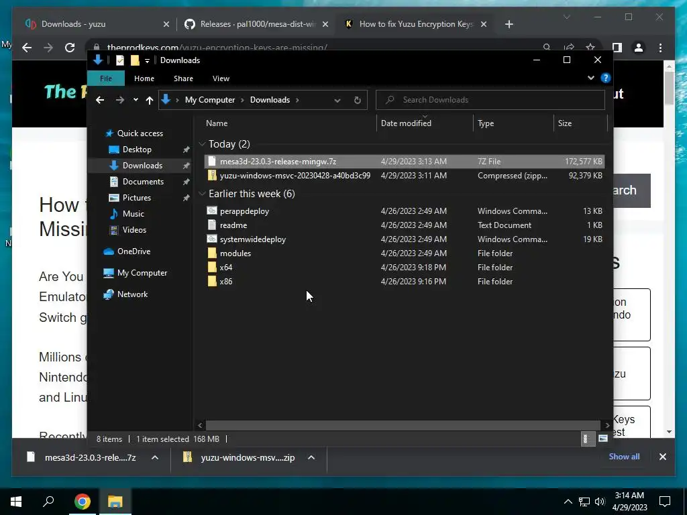This screenshot has height=515, width=687.
Task: Switch to the Home ribbon tab
Action: 144,78
